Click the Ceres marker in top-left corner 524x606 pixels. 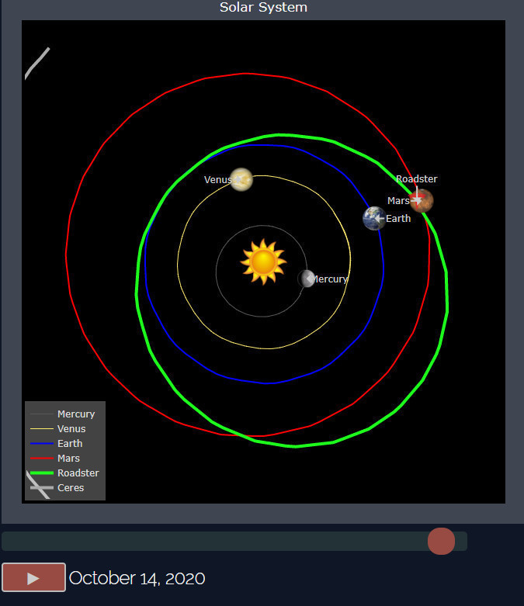pyautogui.click(x=36, y=63)
